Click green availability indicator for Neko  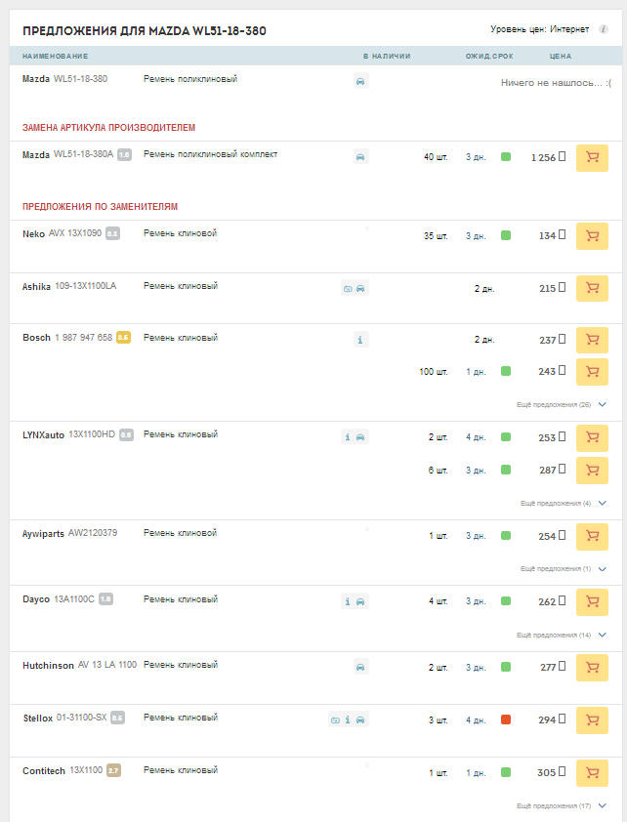[x=506, y=236]
